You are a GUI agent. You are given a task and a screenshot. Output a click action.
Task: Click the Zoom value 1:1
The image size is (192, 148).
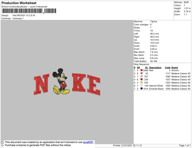tap(185, 15)
